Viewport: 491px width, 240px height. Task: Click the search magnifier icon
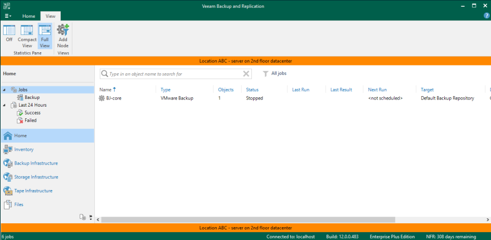click(104, 74)
